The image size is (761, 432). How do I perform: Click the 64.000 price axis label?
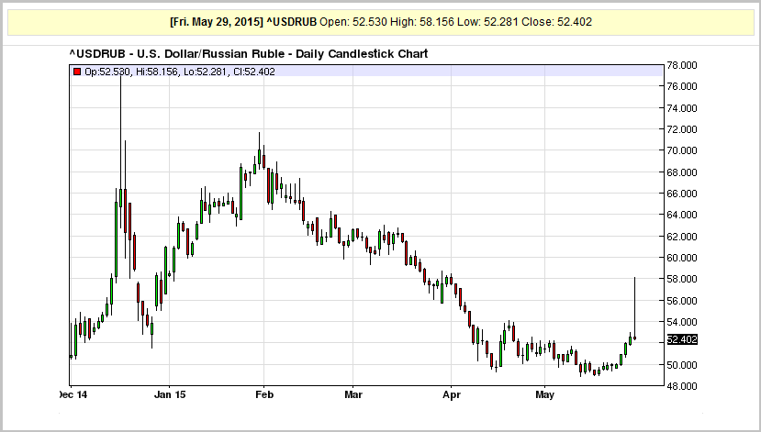[682, 215]
